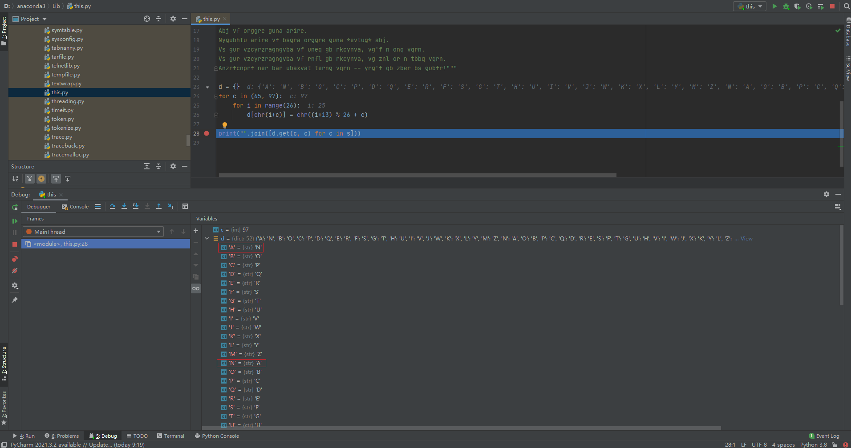Image resolution: width=851 pixels, height=448 pixels.
Task: Add a new watch with the plus icon
Action: 196,231
